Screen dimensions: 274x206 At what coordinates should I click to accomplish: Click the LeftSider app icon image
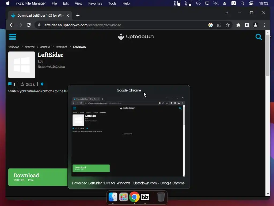[22, 65]
